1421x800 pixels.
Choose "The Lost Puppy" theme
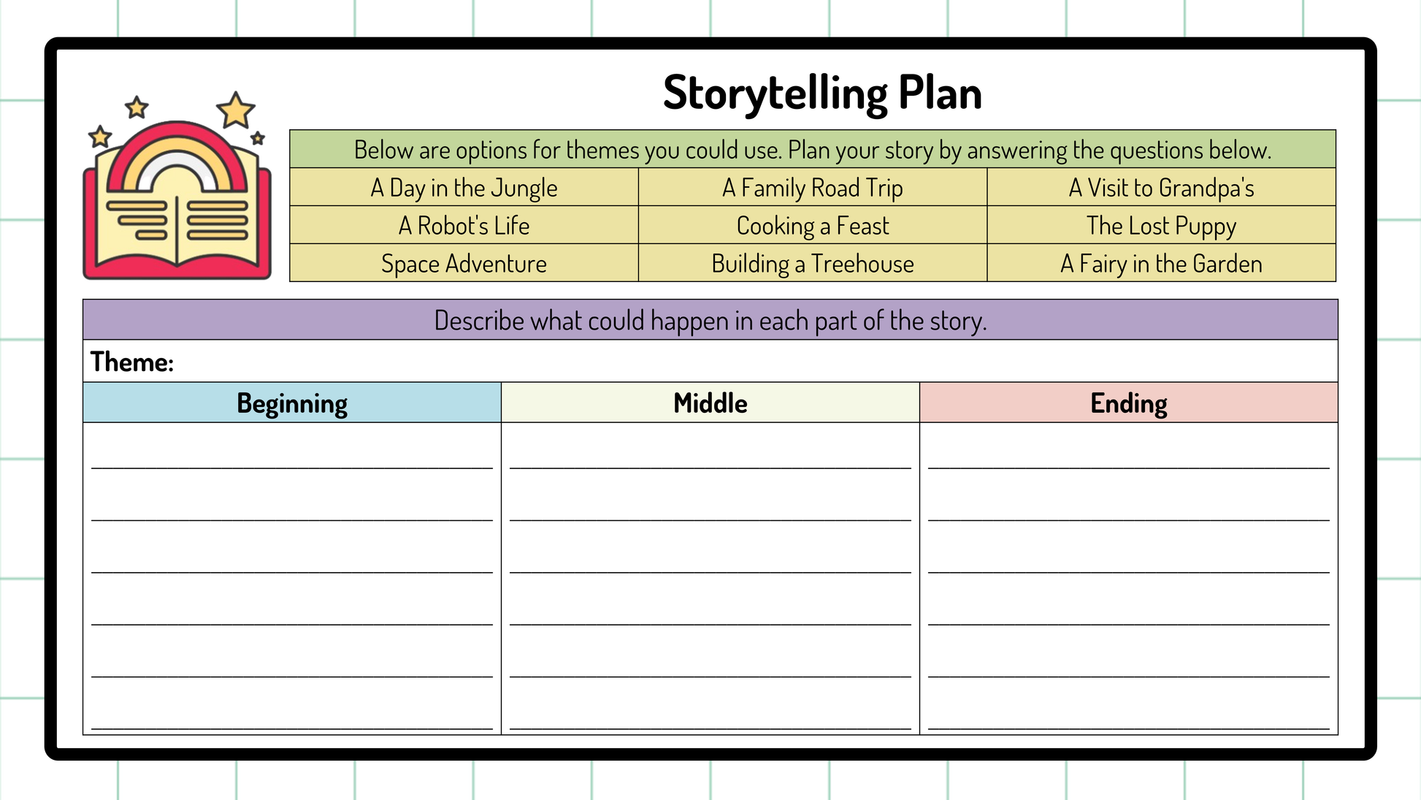pyautogui.click(x=1161, y=226)
